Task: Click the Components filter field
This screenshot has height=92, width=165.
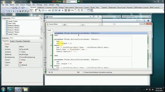Action: click(25, 18)
